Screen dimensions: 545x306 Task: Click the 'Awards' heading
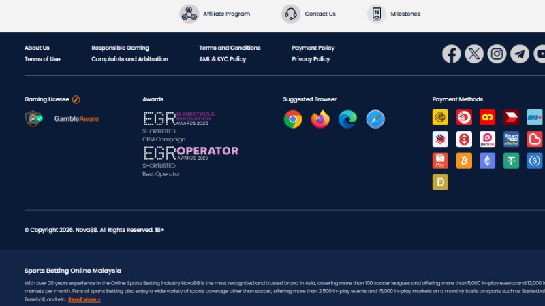pyautogui.click(x=153, y=99)
